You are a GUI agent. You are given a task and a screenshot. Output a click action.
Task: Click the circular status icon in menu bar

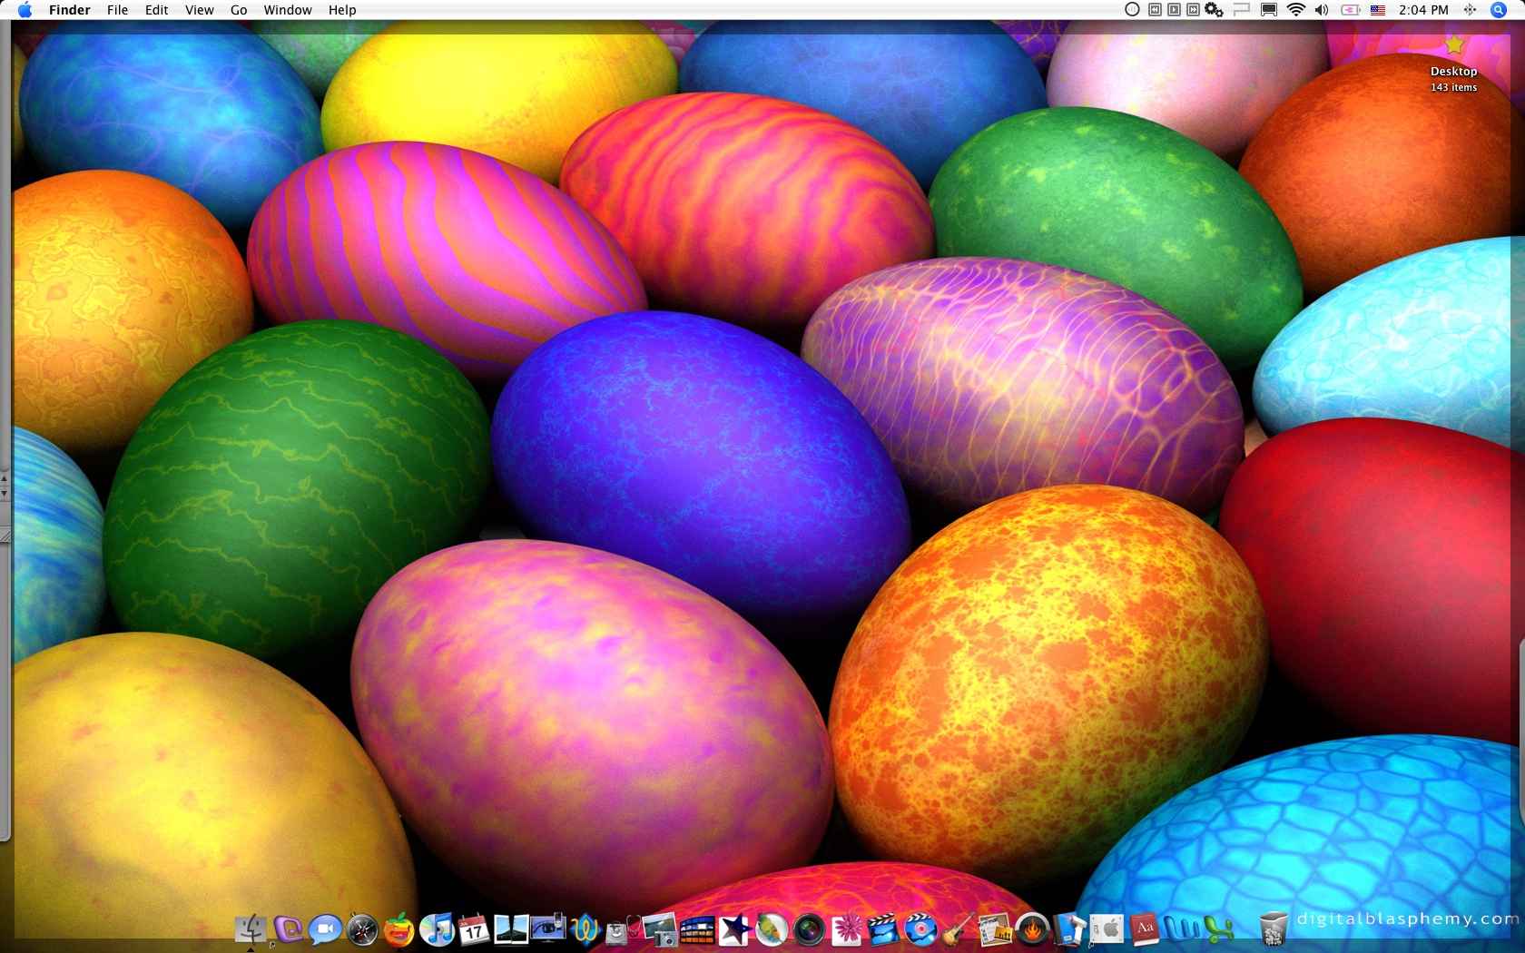coord(1132,10)
